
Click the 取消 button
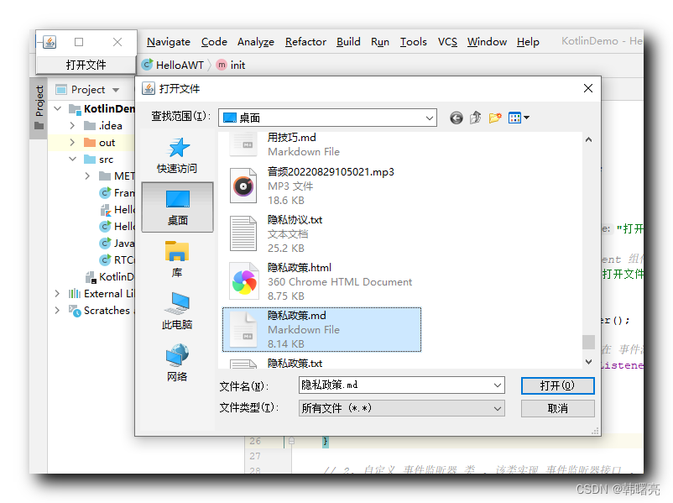point(557,410)
